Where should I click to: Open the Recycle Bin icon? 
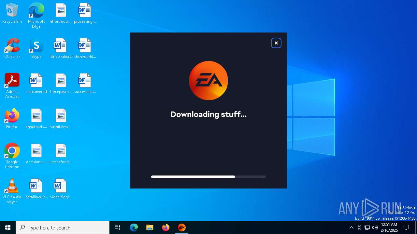(x=12, y=14)
